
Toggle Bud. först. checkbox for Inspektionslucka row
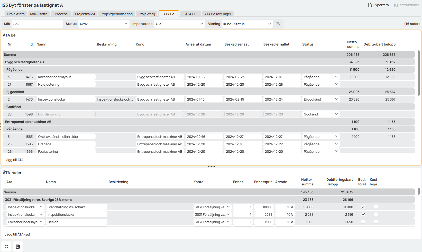(363, 214)
